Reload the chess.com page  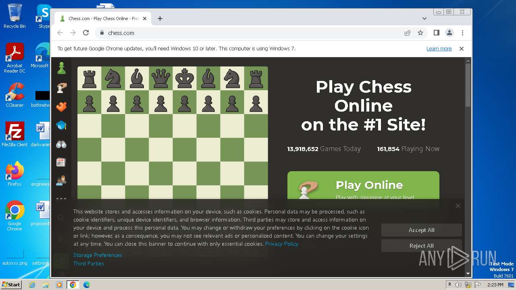pos(85,33)
